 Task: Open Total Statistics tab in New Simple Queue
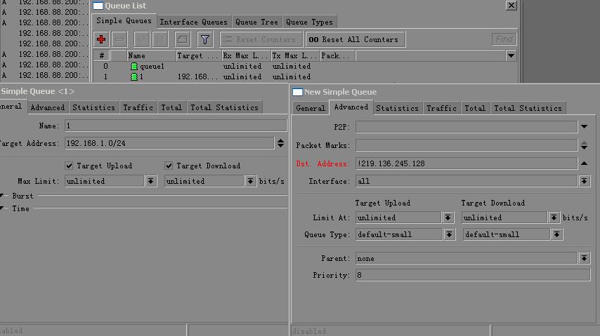(x=528, y=109)
